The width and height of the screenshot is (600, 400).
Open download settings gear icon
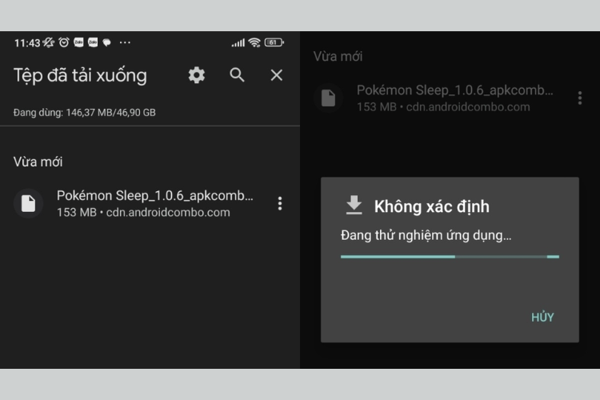pos(197,75)
